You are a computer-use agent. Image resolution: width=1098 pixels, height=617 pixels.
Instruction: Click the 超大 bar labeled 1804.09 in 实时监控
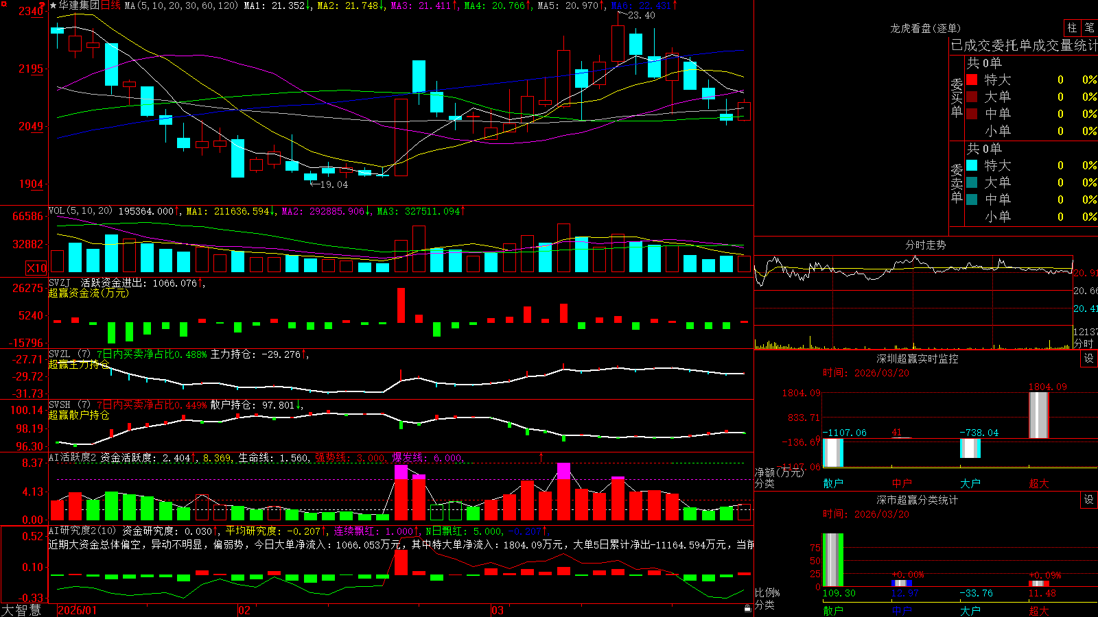(x=1039, y=415)
